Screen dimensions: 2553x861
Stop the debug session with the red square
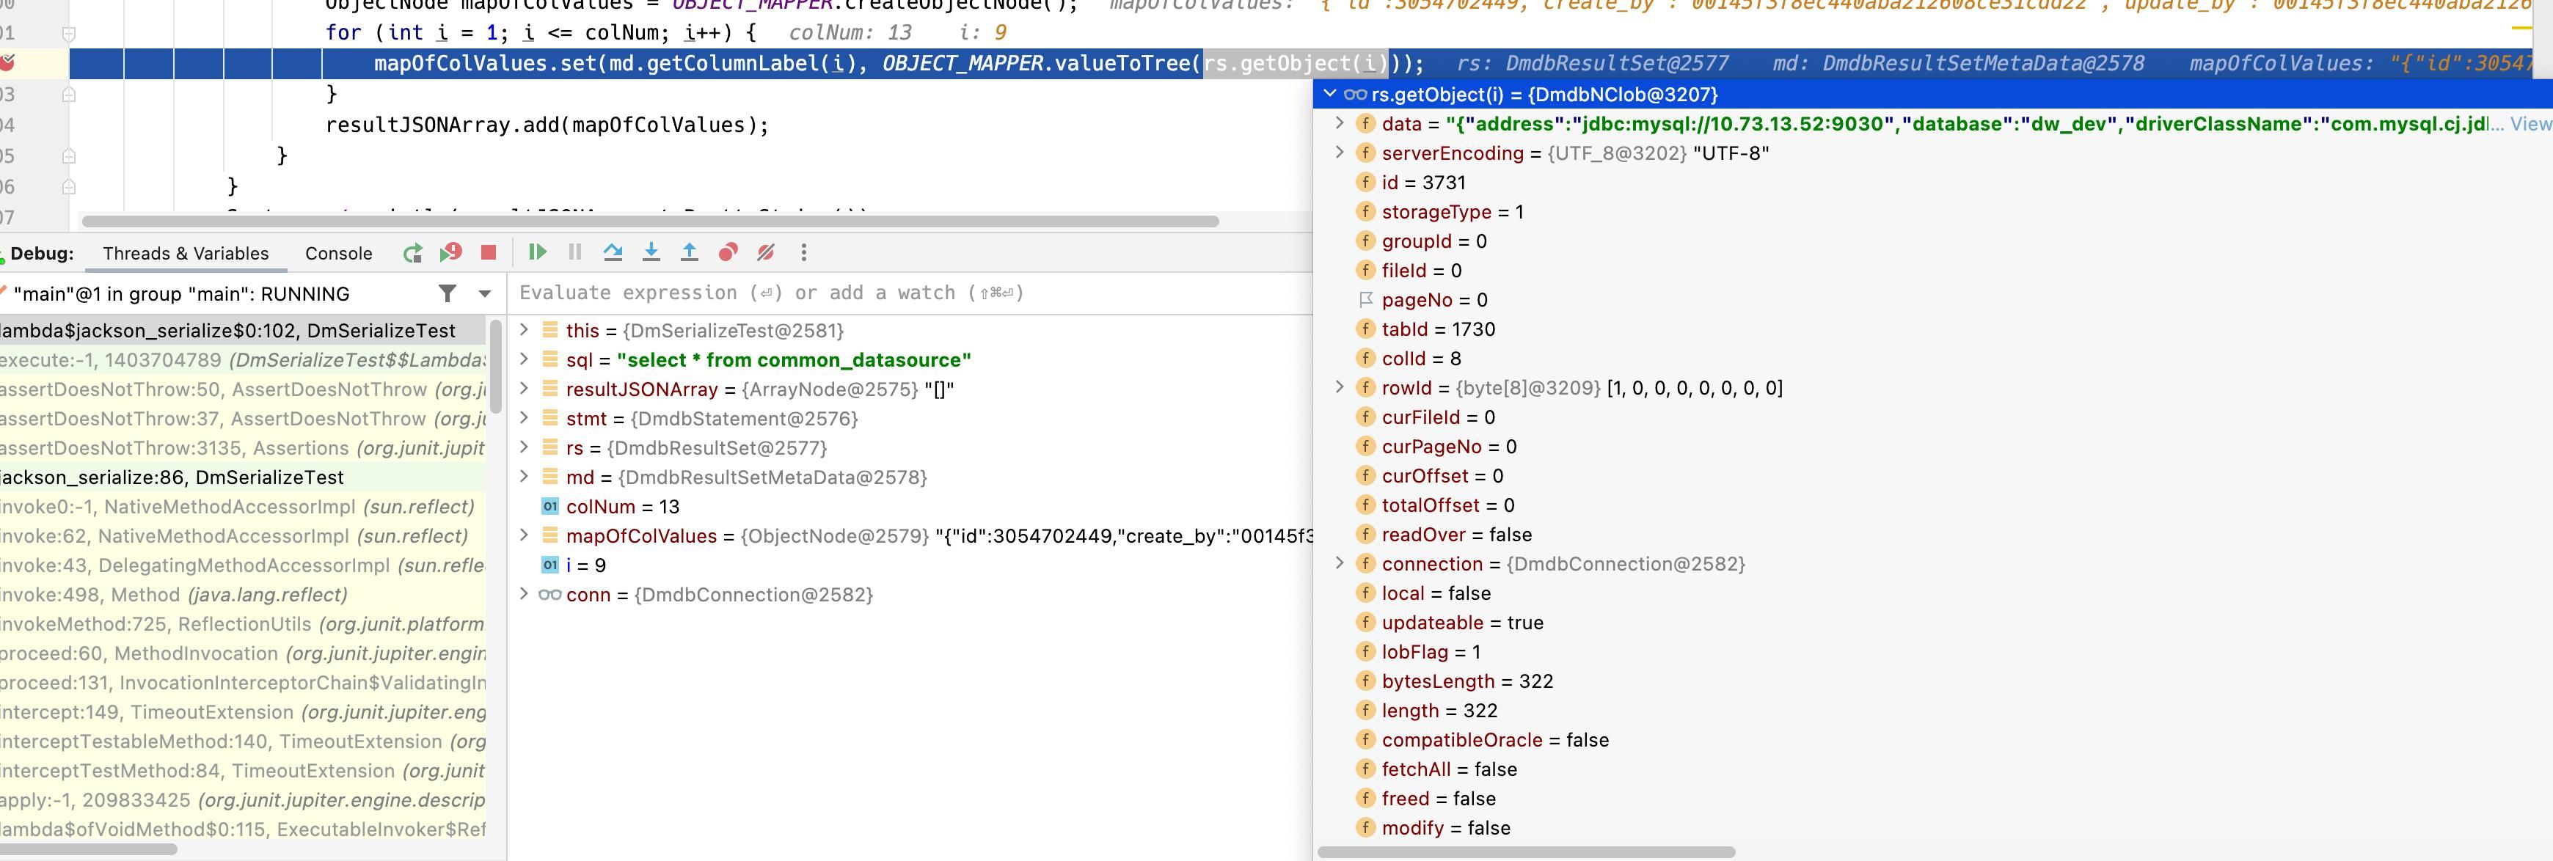point(489,252)
